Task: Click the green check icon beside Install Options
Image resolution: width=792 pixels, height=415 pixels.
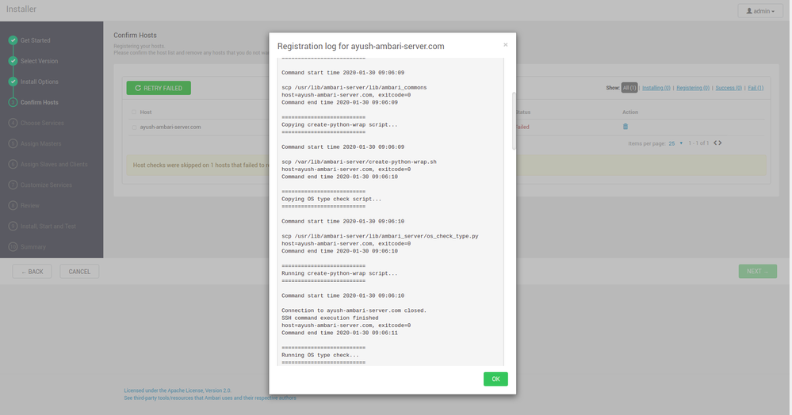Action: pyautogui.click(x=13, y=82)
